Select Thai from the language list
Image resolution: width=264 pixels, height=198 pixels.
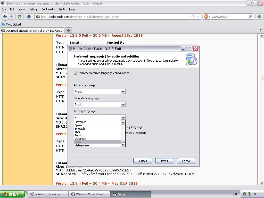pyautogui.click(x=97, y=132)
